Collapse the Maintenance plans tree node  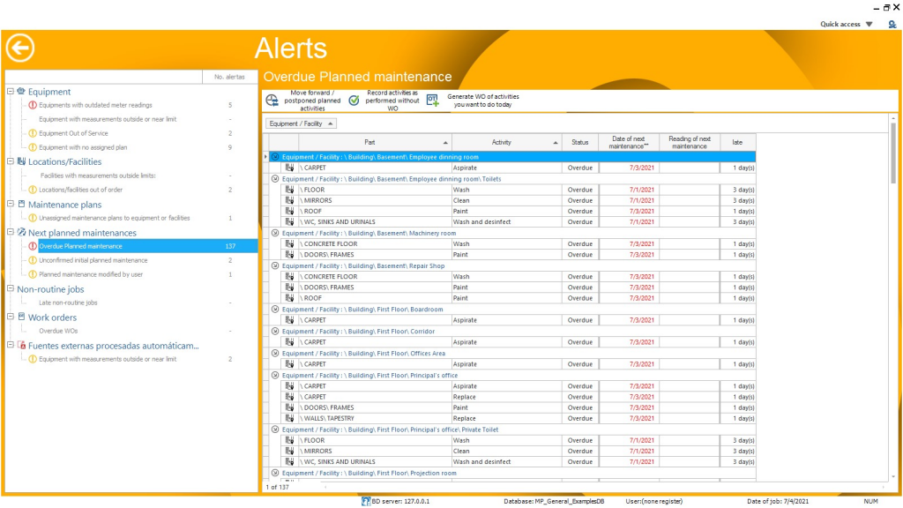tap(11, 204)
